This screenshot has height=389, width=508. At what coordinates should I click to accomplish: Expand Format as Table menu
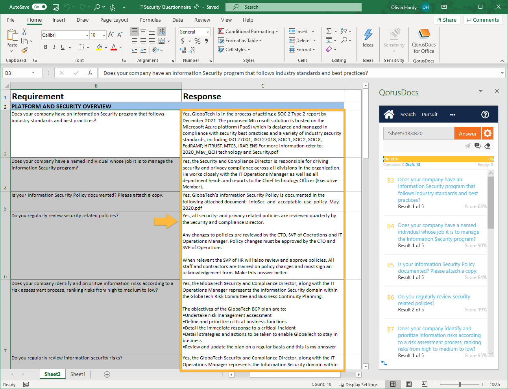coord(240,41)
